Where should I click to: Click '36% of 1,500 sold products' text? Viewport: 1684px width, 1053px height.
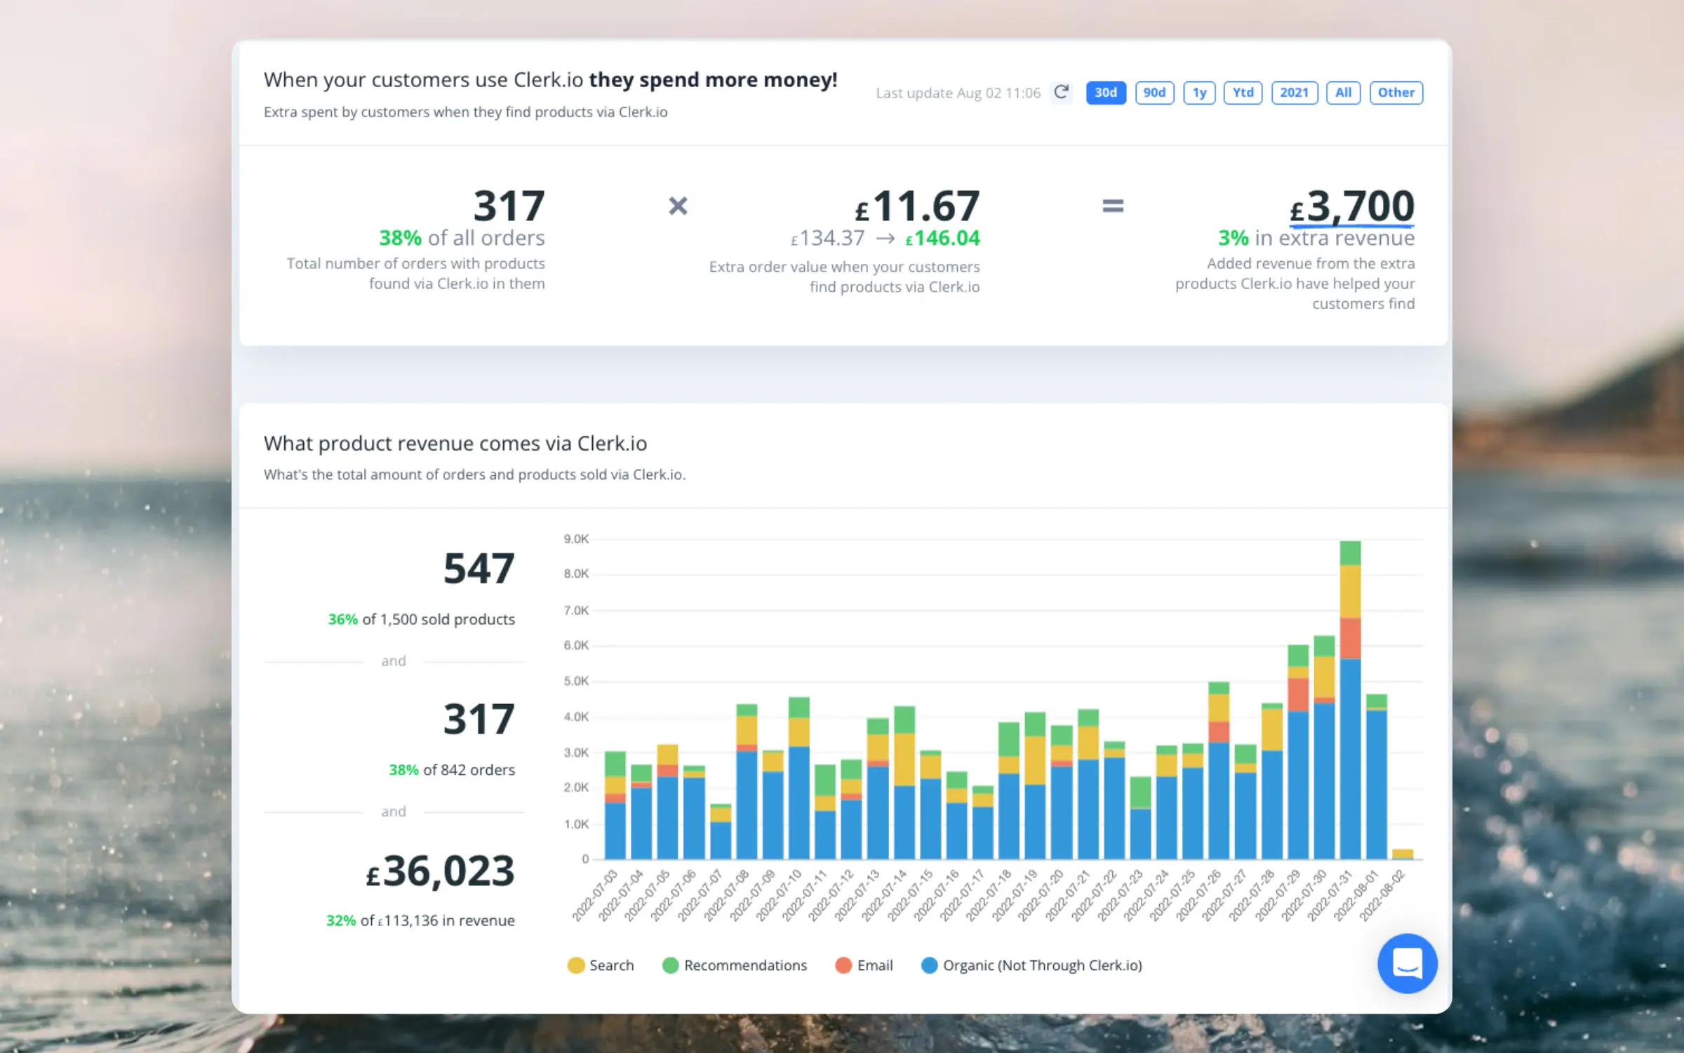(x=422, y=619)
